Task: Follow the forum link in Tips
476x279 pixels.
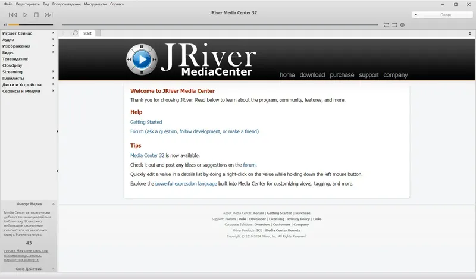Action: pos(249,165)
